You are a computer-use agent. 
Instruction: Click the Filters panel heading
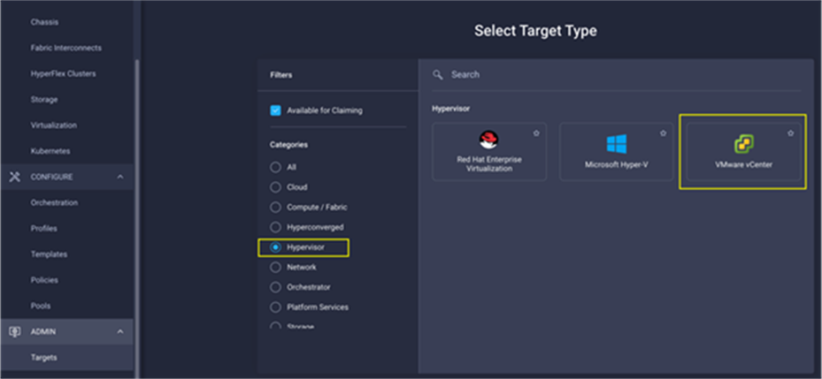point(281,75)
